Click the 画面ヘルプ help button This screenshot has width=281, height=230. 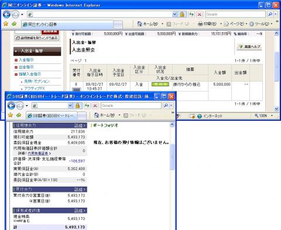coord(249,46)
